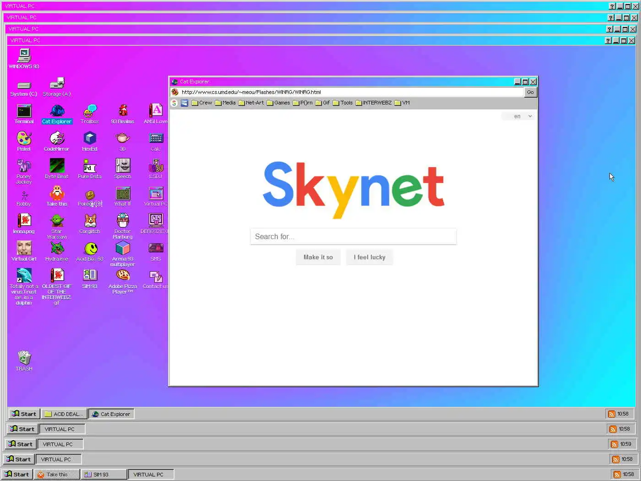Launch the Hydra.exe icon
This screenshot has width=641, height=481.
(x=57, y=251)
